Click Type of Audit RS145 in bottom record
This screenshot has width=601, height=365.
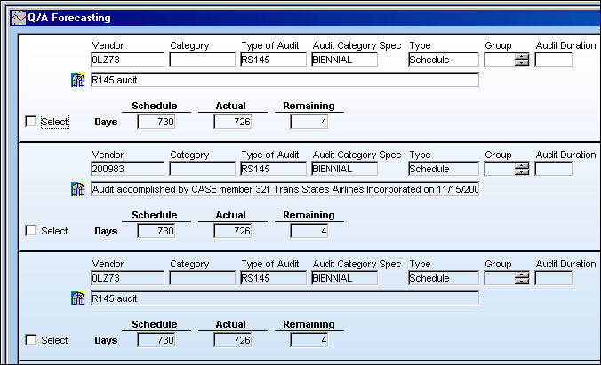273,278
